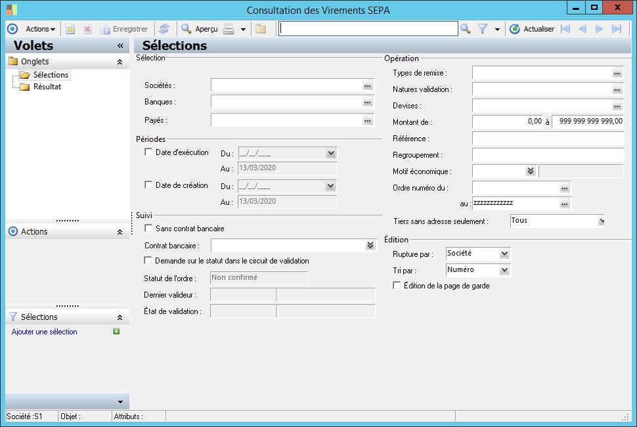The width and height of the screenshot is (637, 427).
Task: Click the Actualiser button
Action: [x=532, y=29]
